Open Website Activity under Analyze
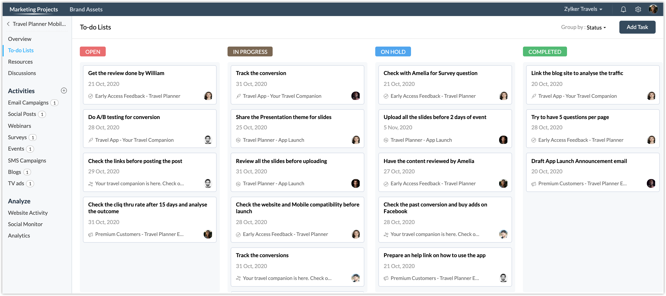Screen dimensions: 666x296 pos(28,213)
